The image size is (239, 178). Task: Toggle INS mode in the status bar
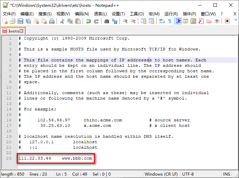point(226,174)
